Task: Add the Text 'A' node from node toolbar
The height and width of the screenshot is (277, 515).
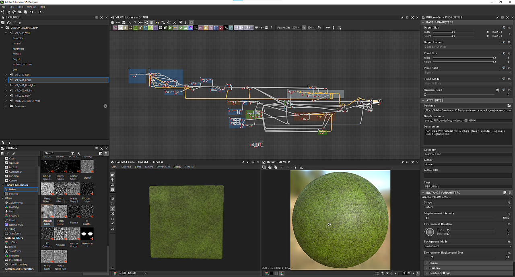Action: click(210, 28)
